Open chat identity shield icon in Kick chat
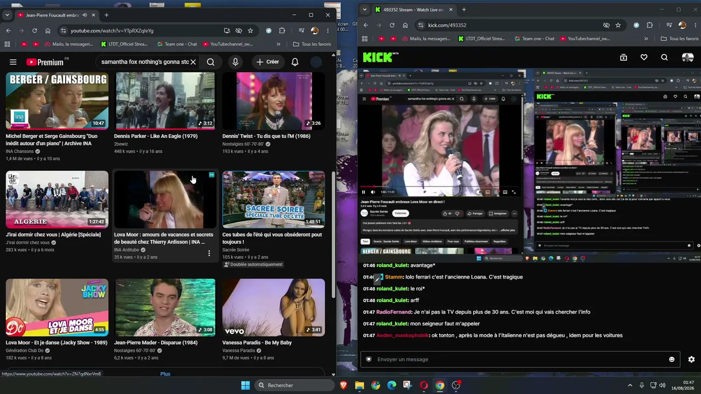 pyautogui.click(x=369, y=360)
